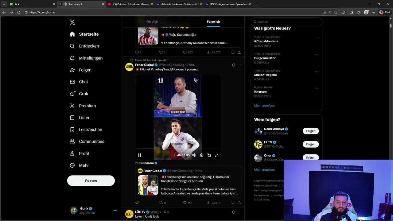Open Profil page
The height and width of the screenshot is (221, 393).
(79, 153)
